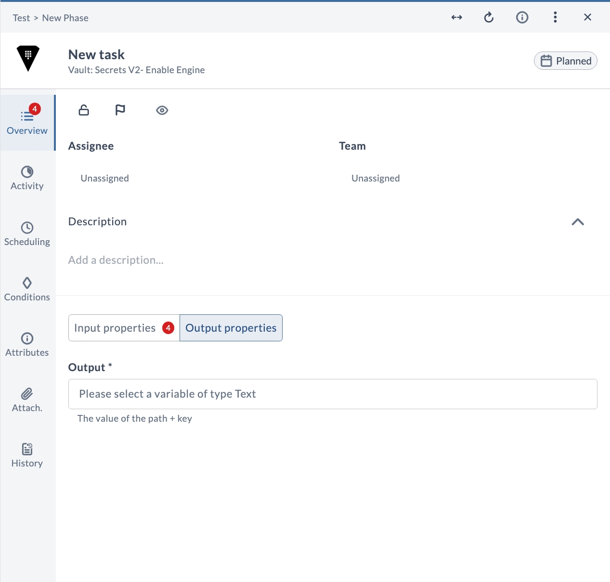Screen dimensions: 610x582
Task: View the History sidebar section
Action: (27, 456)
